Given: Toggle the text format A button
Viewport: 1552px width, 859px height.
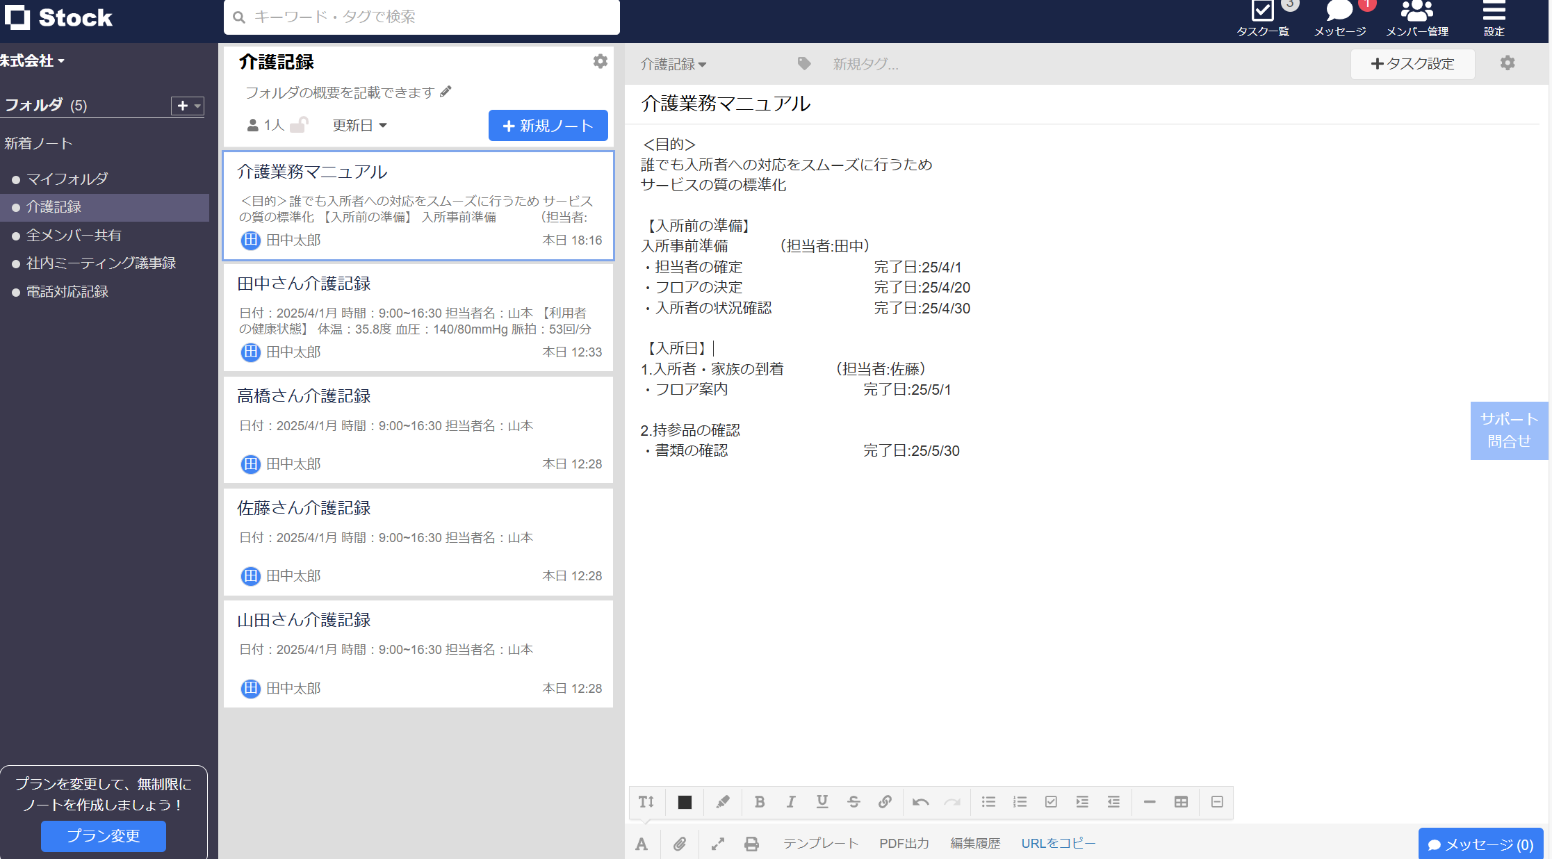Looking at the screenshot, I should click(642, 844).
